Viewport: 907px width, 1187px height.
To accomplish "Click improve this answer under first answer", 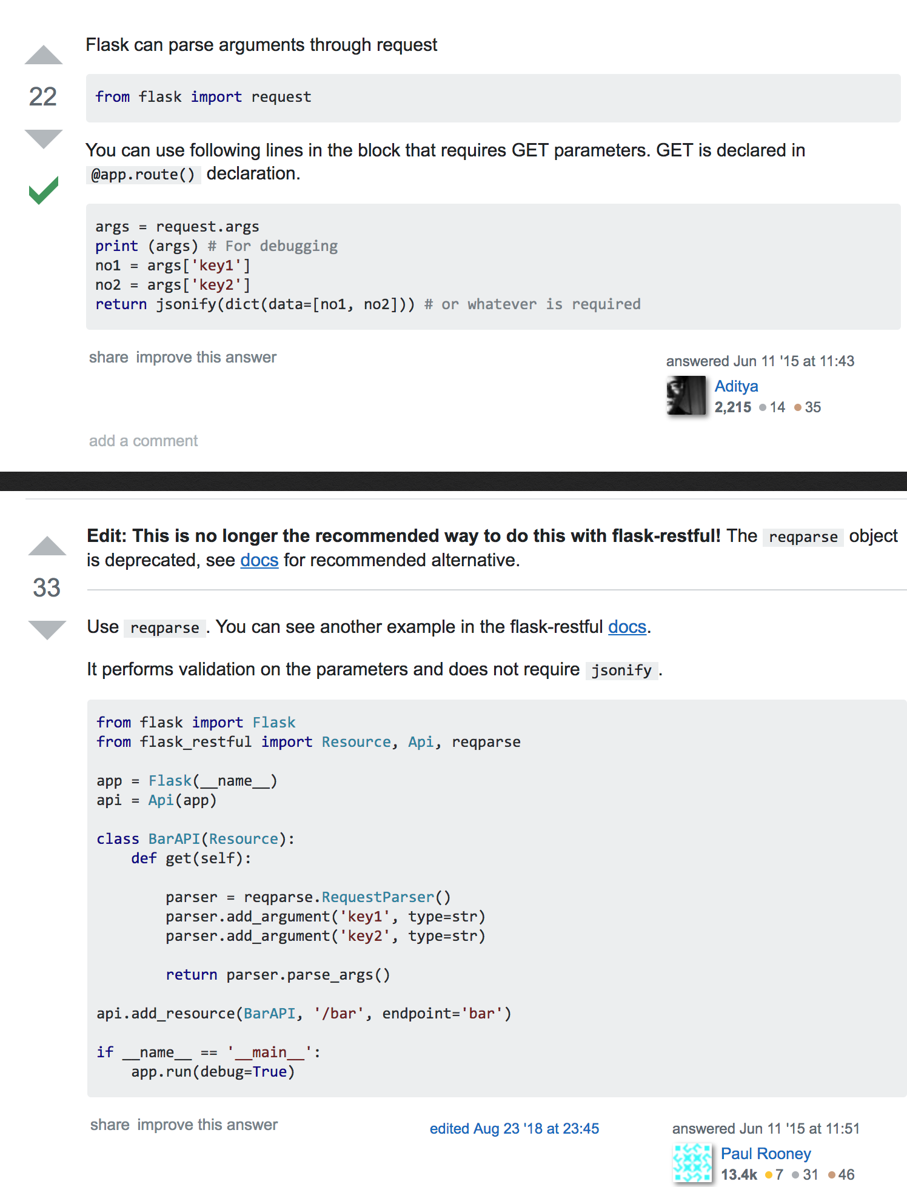I will [206, 358].
